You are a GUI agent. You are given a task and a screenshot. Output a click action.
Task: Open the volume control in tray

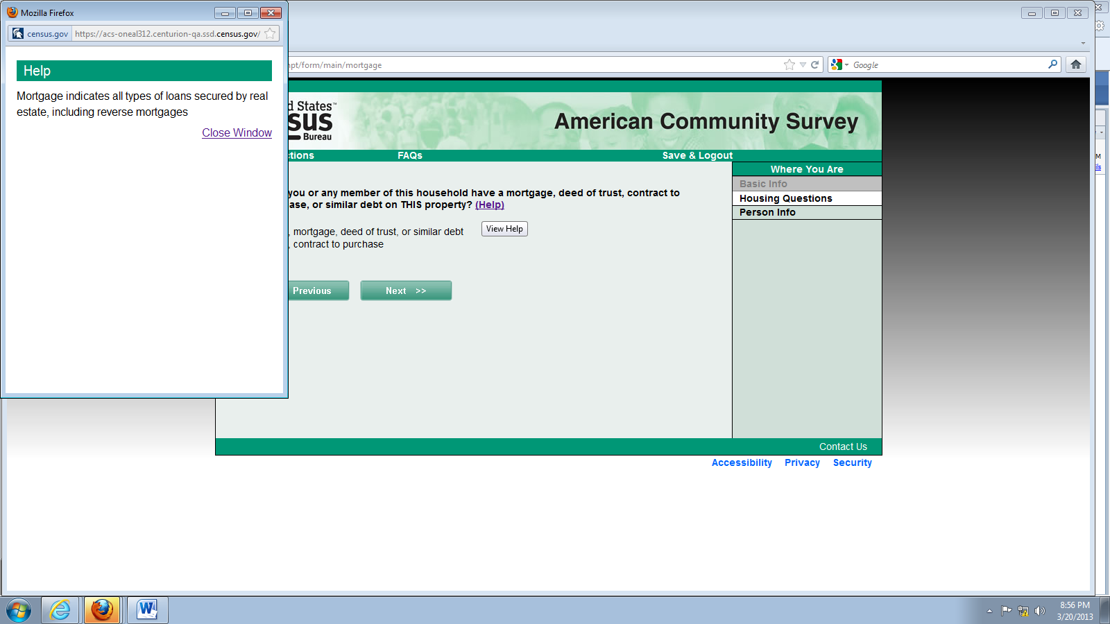coord(1039,611)
